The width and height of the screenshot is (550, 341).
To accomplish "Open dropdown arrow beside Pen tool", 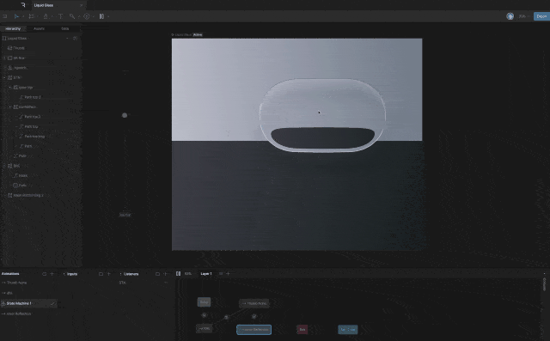I will (52, 16).
